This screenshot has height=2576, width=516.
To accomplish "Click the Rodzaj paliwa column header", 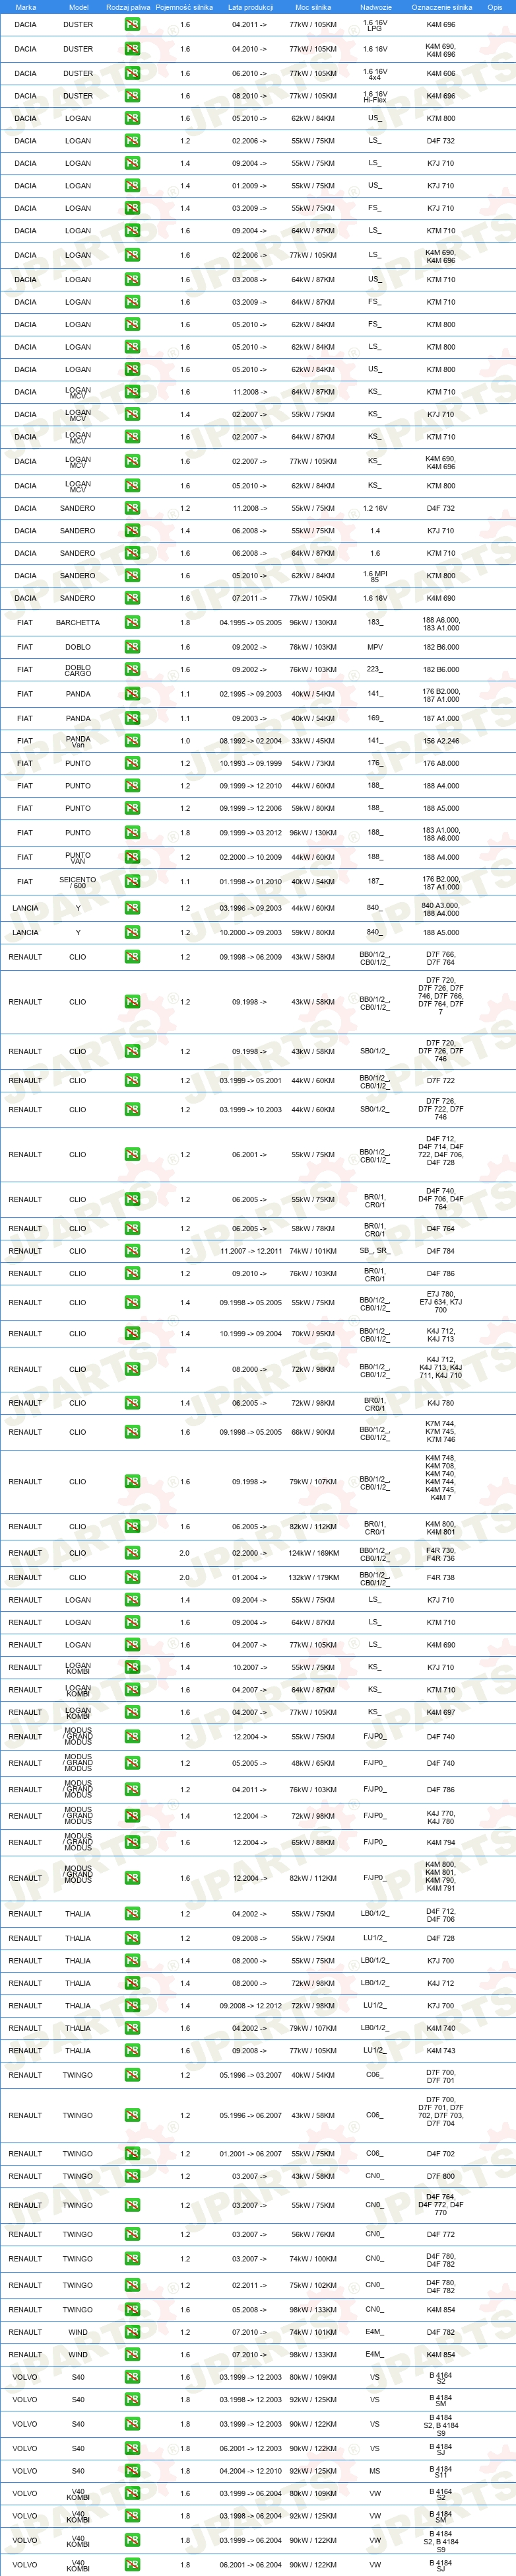I will tap(128, 7).
